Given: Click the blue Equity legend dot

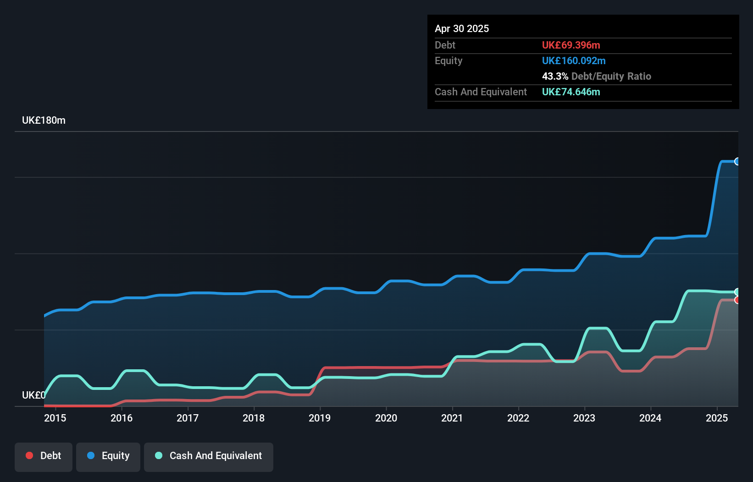Looking at the screenshot, I should (x=91, y=455).
